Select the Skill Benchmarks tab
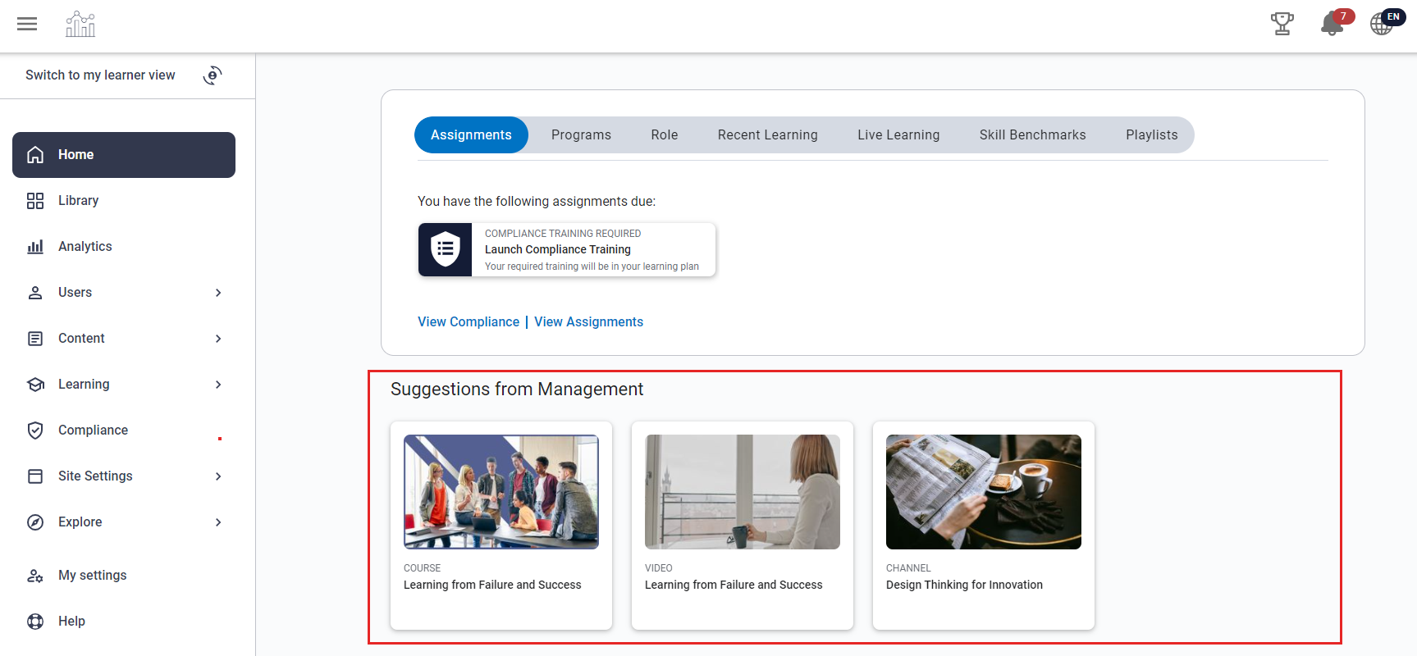 coord(1032,135)
